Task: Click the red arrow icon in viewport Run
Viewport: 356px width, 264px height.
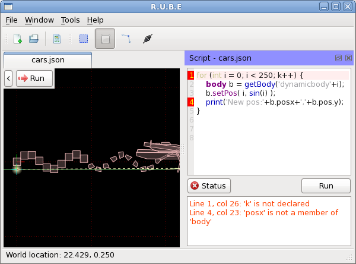Action: tap(23, 78)
